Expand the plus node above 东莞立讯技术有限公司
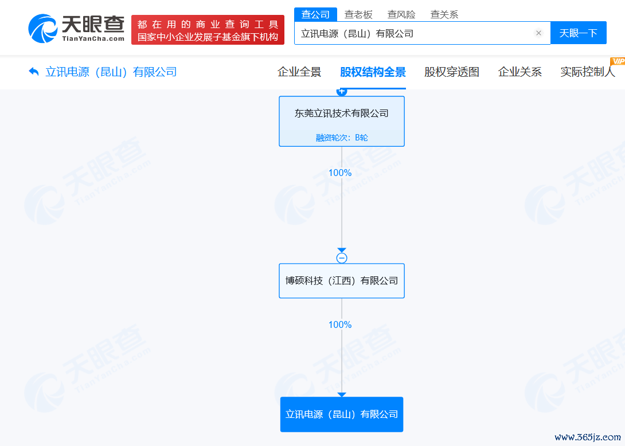Image resolution: width=625 pixels, height=446 pixels. [x=342, y=92]
